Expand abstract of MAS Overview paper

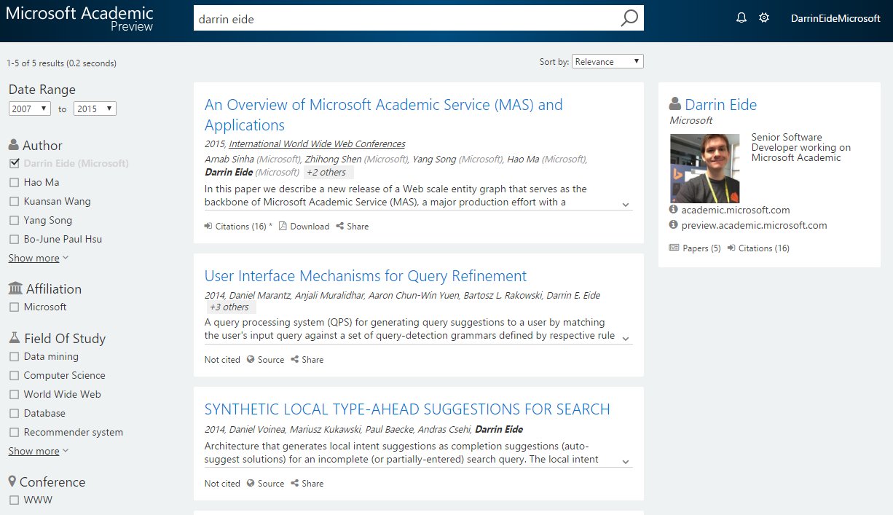tap(626, 205)
